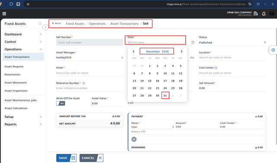The image size is (277, 163).
Task: Open Asset Transactions breadcrumb link
Action: 124,24
